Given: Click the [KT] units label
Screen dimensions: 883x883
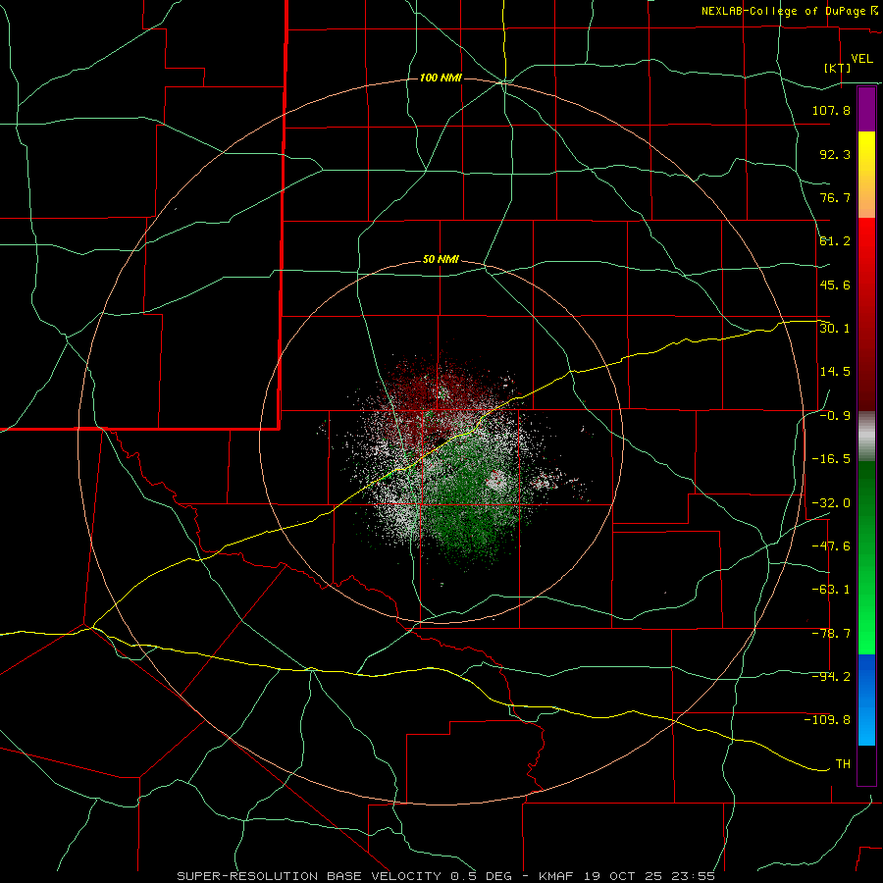Looking at the screenshot, I should (x=838, y=68).
